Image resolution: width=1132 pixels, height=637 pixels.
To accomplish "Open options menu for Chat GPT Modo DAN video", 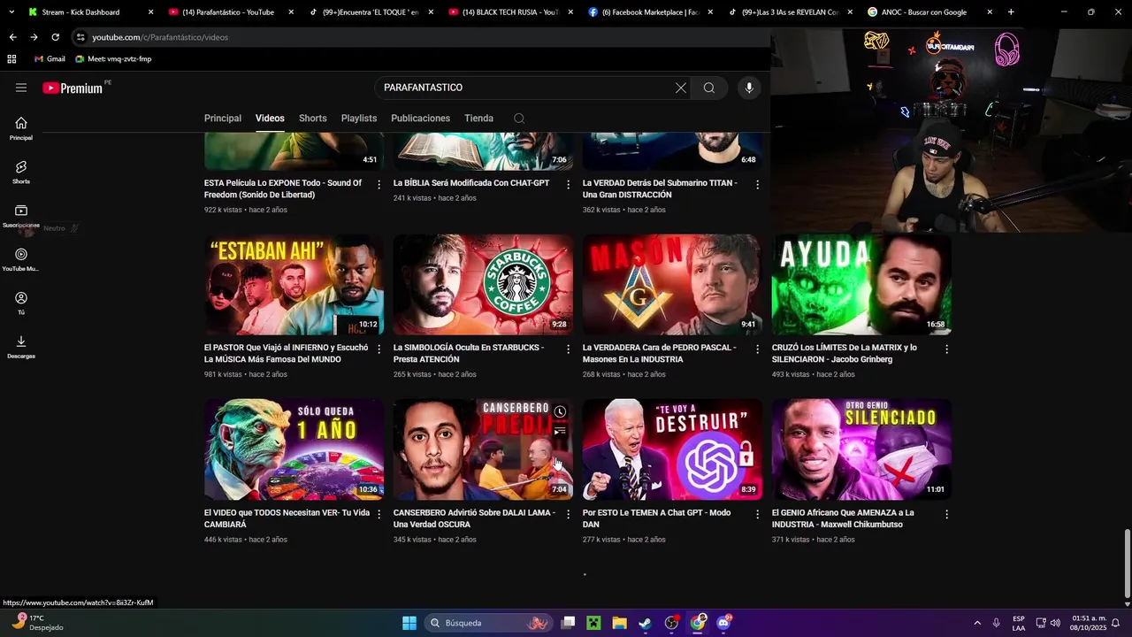I will point(758,514).
